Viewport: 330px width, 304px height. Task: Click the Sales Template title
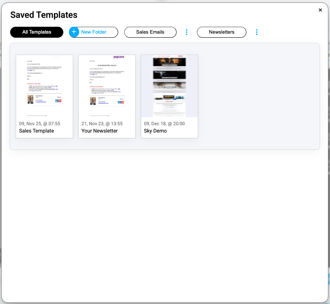point(37,131)
